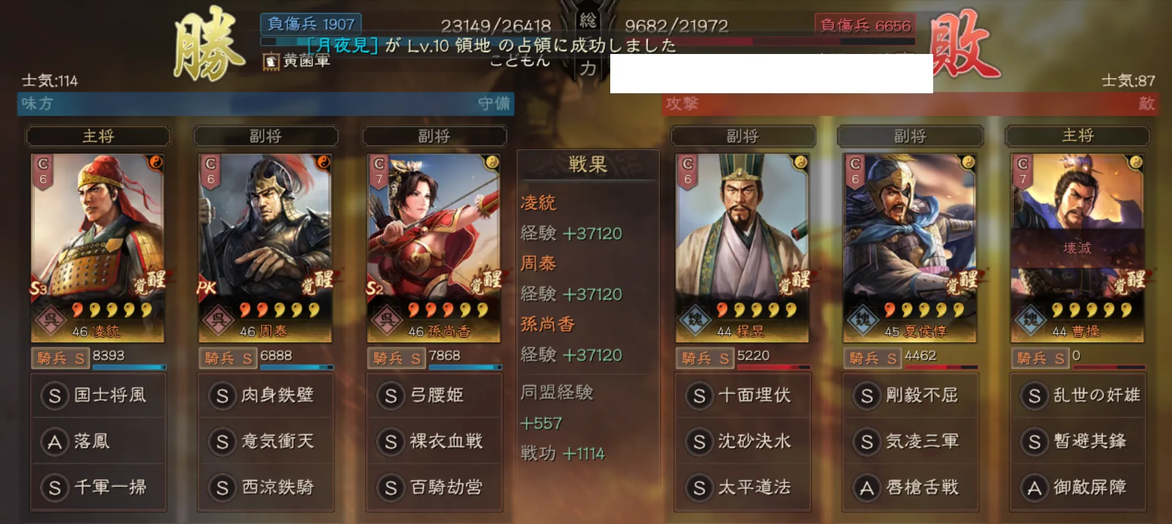1172x524 pixels.
Task: Open enemy 程昱 portrait card
Action: tap(742, 248)
